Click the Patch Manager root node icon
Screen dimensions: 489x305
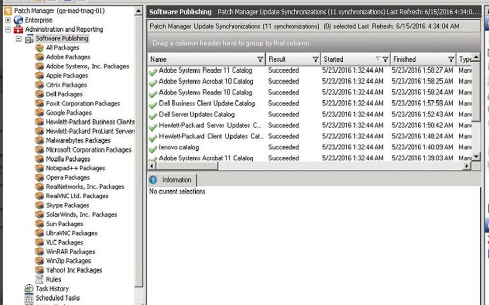[8, 11]
